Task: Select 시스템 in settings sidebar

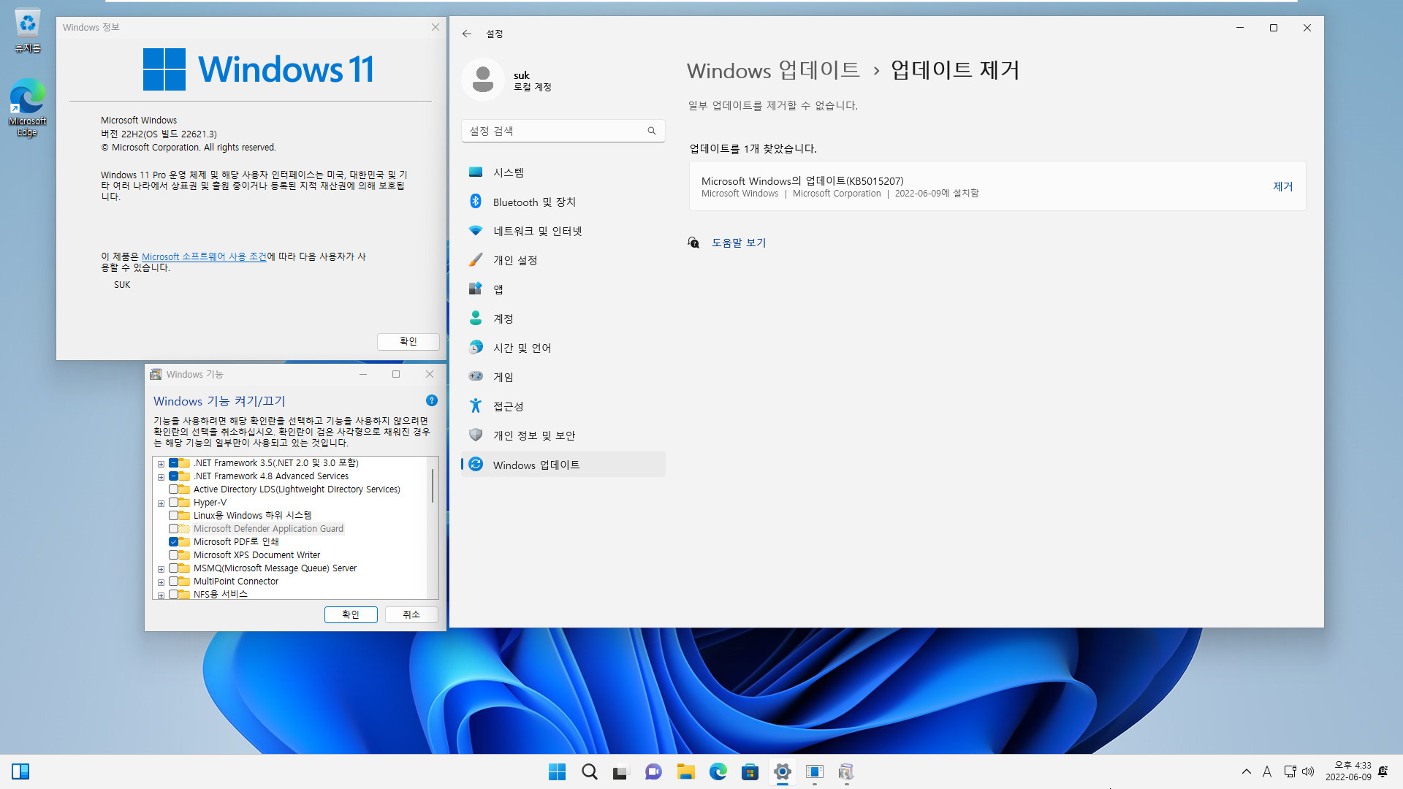Action: click(x=563, y=172)
